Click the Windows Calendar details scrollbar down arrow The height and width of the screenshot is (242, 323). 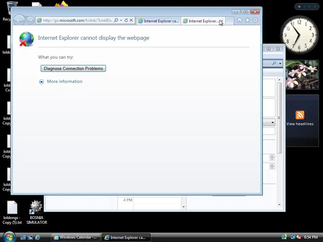click(279, 205)
